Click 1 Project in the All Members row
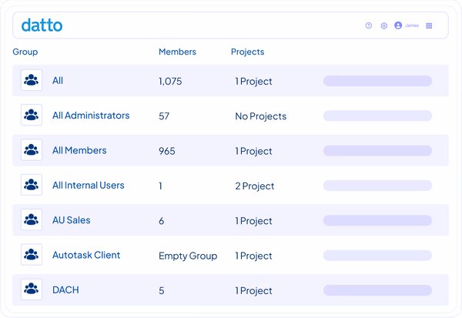Viewport: 462px width, 318px height. [x=253, y=151]
